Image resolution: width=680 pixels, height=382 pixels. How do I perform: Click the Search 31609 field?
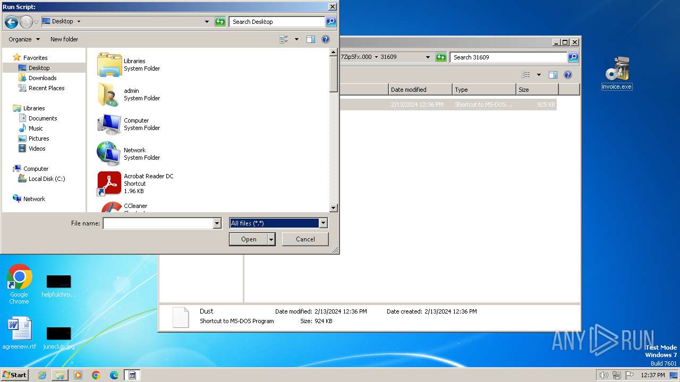(508, 57)
